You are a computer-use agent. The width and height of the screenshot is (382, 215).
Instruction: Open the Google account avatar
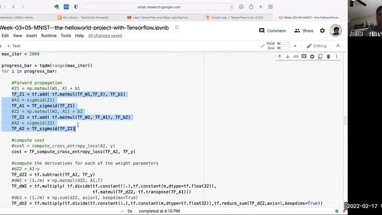click(x=335, y=30)
